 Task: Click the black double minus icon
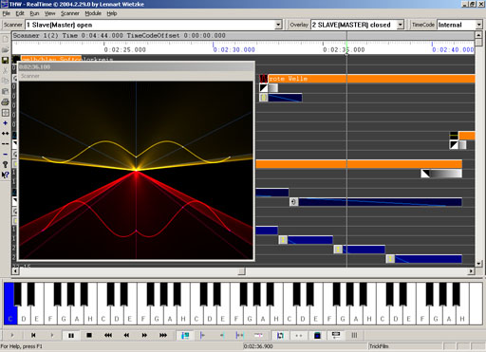pyautogui.click(x=5, y=143)
